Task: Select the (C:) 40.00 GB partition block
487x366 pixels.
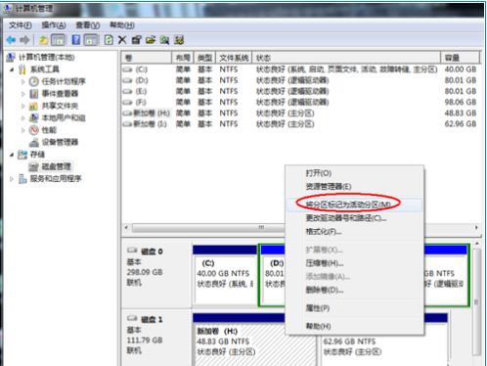Action: coord(225,275)
